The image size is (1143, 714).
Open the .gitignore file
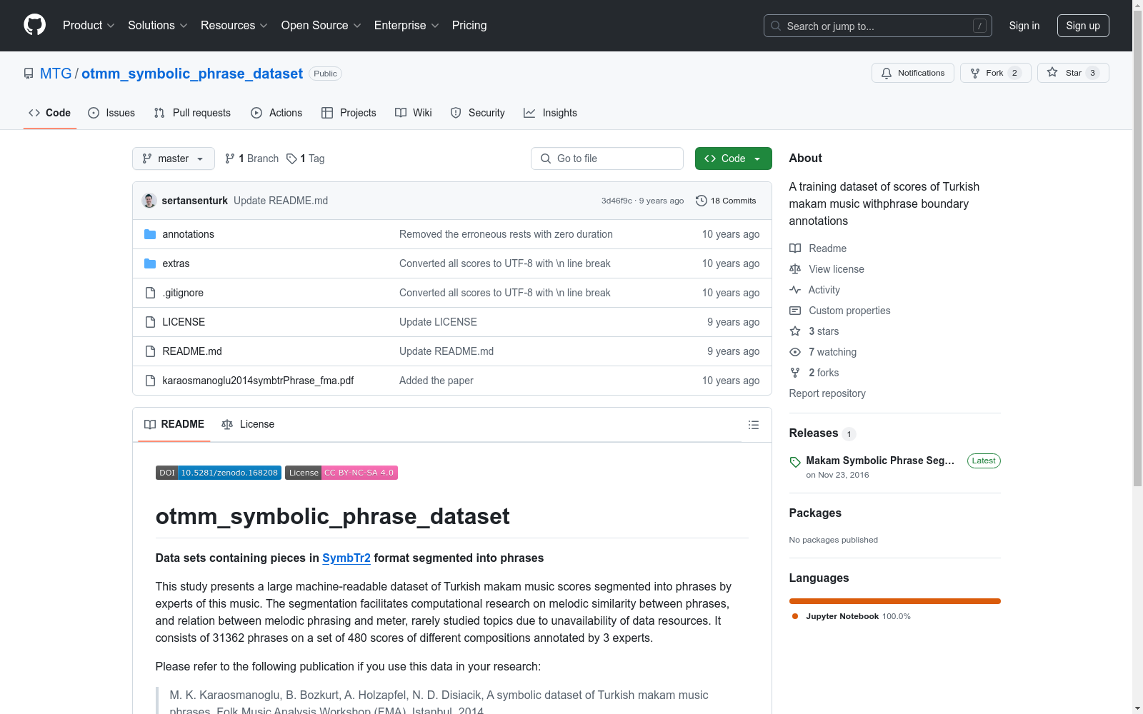click(183, 293)
